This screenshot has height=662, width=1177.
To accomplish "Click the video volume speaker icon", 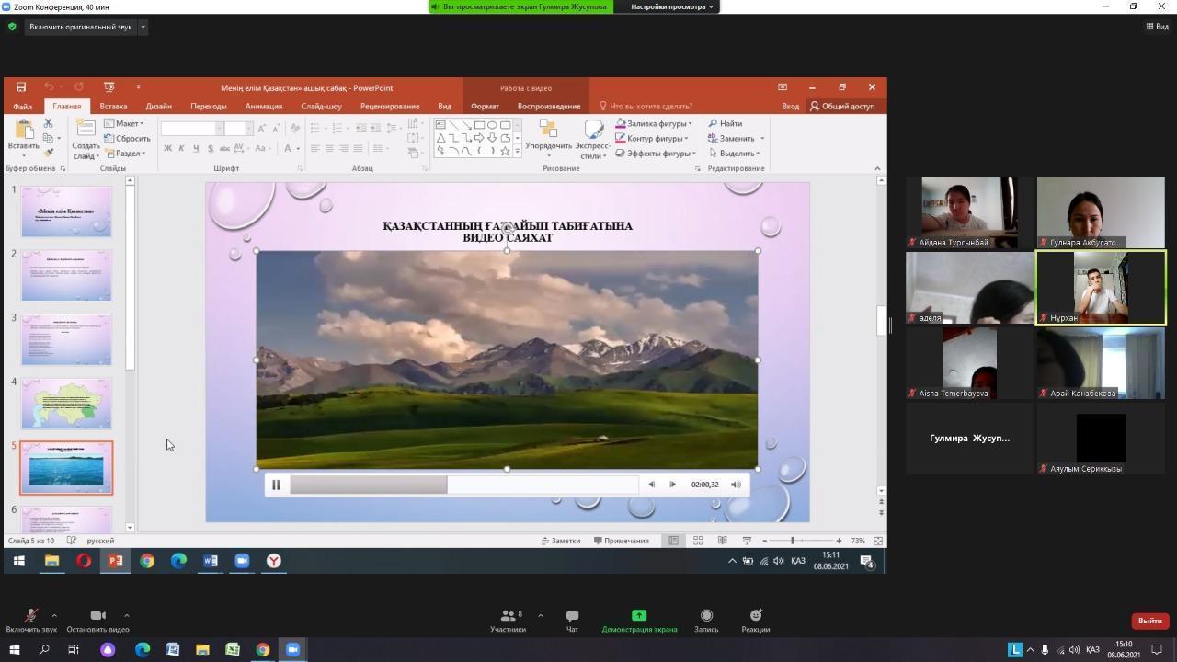I will coord(736,485).
